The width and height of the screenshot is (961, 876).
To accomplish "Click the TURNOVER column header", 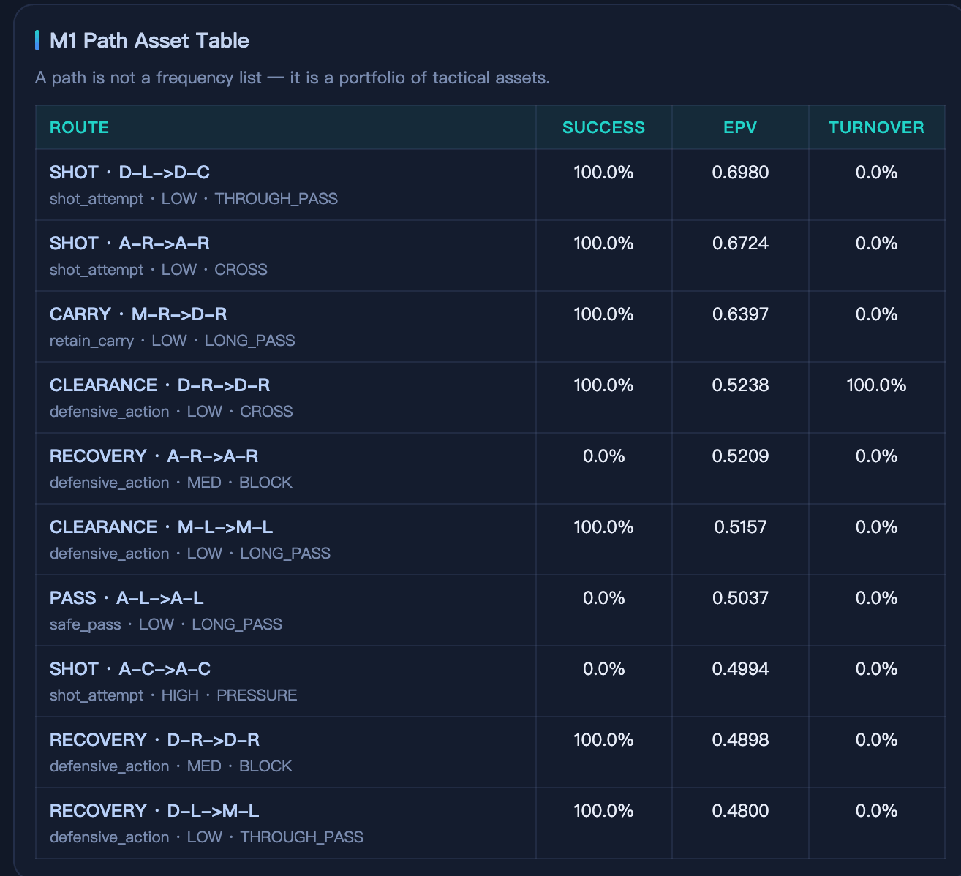I will click(x=876, y=127).
